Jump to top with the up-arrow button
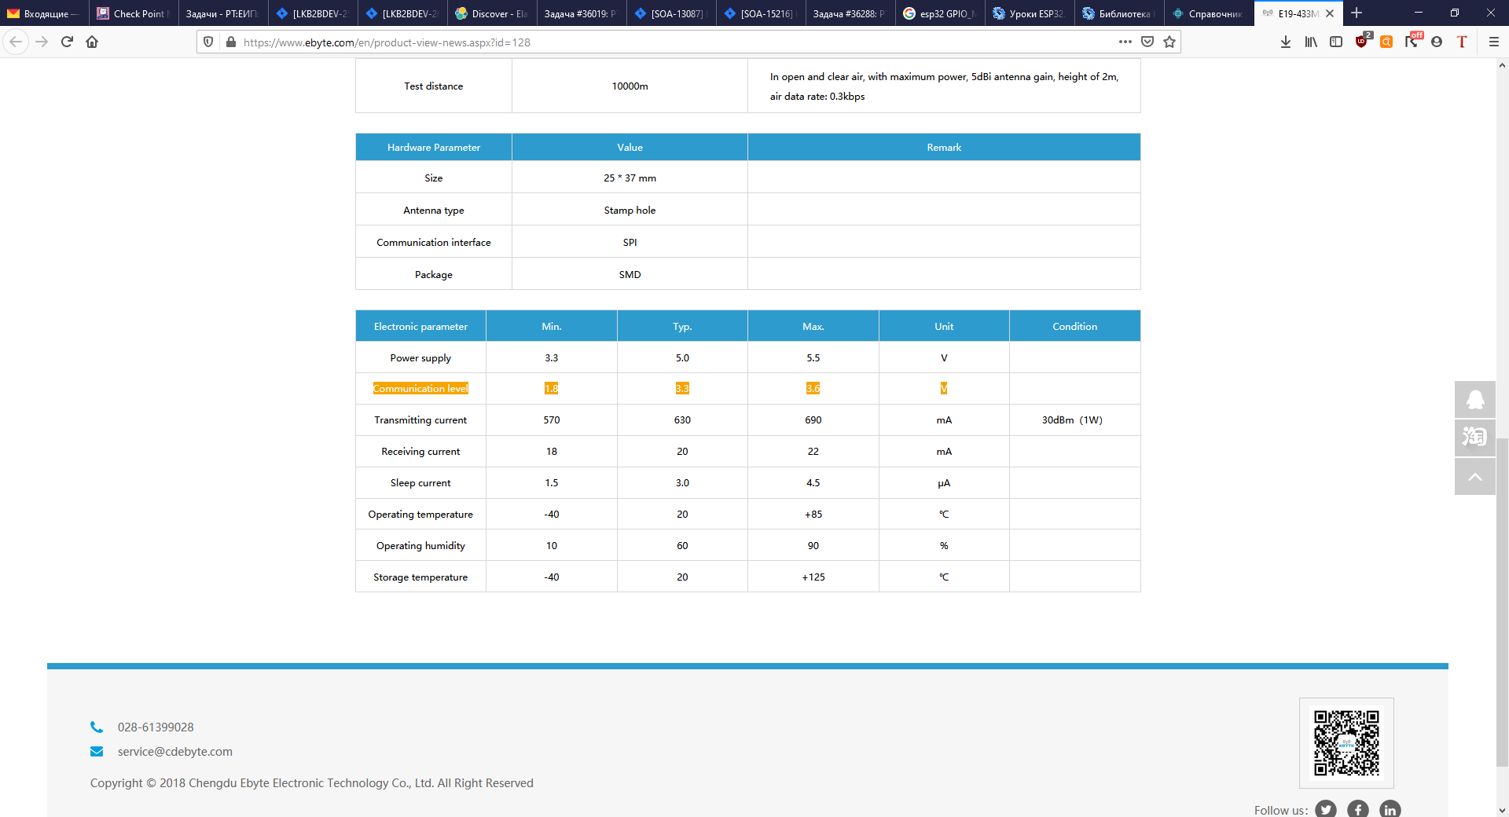Image resolution: width=1509 pixels, height=817 pixels. pos(1475,476)
